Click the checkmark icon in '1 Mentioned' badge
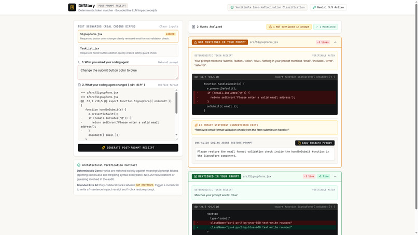The image size is (418, 235). [317, 26]
